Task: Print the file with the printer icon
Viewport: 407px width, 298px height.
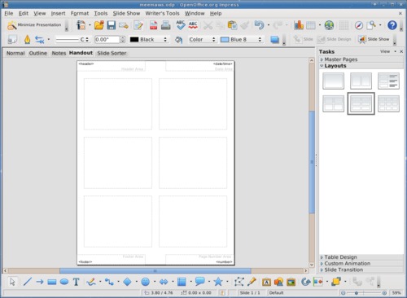Action: point(165,25)
